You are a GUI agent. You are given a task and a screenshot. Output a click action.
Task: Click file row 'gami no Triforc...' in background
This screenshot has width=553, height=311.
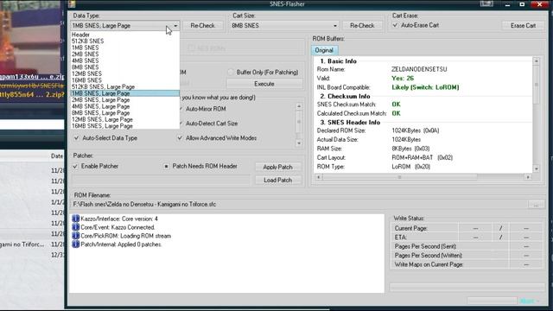[22, 244]
